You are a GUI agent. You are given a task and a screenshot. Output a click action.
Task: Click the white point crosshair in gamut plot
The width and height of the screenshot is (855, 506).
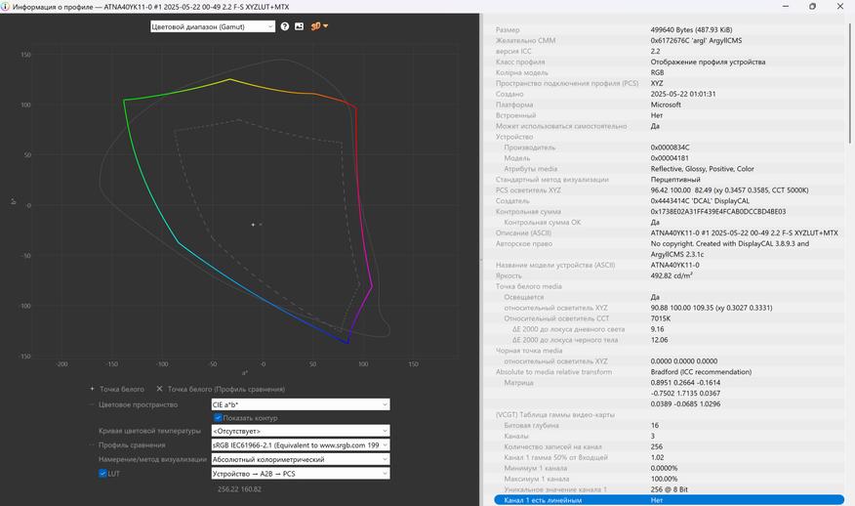[253, 225]
